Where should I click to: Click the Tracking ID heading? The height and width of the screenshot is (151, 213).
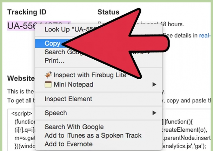click(x=27, y=12)
